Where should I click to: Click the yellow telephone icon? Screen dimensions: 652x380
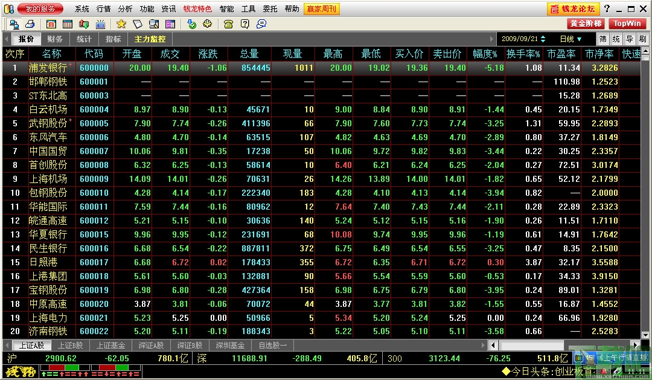pyautogui.click(x=228, y=24)
